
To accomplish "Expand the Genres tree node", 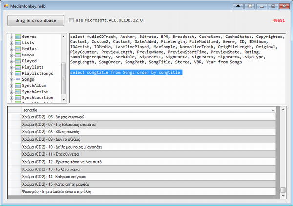I will tap(11, 37).
